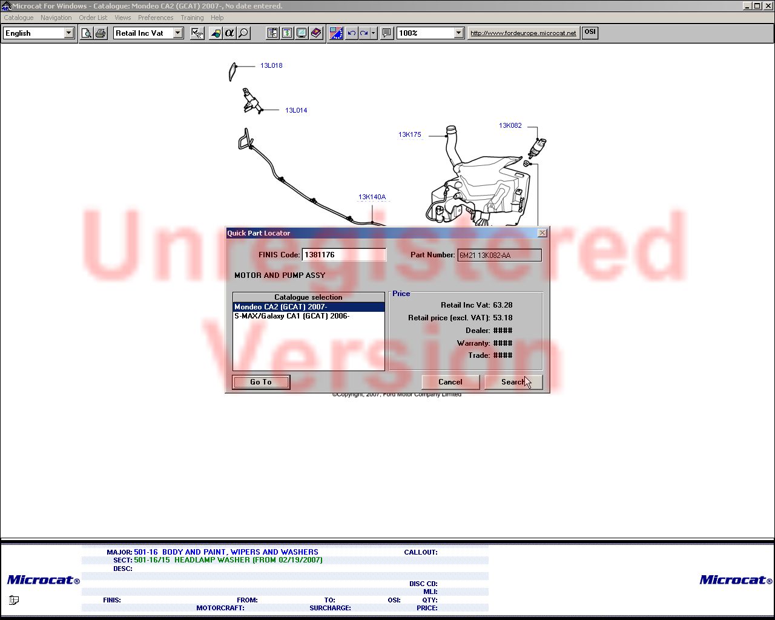Open print preview with the page-magnifier icon
The height and width of the screenshot is (620, 775).
tap(87, 33)
